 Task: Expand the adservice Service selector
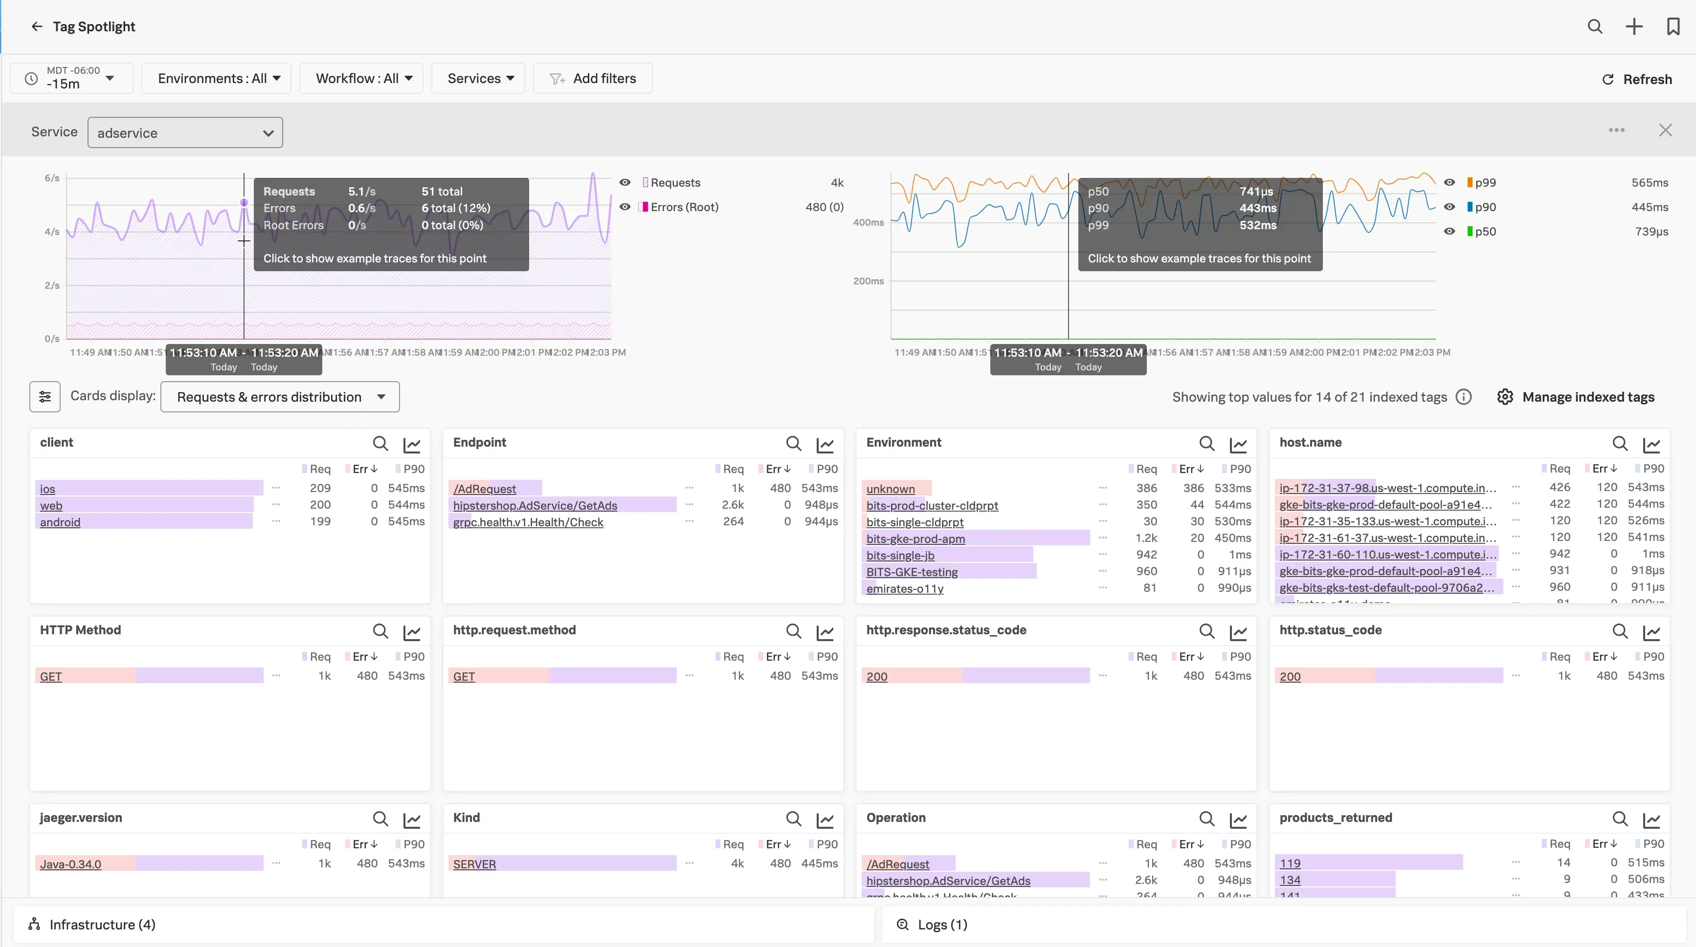click(184, 132)
